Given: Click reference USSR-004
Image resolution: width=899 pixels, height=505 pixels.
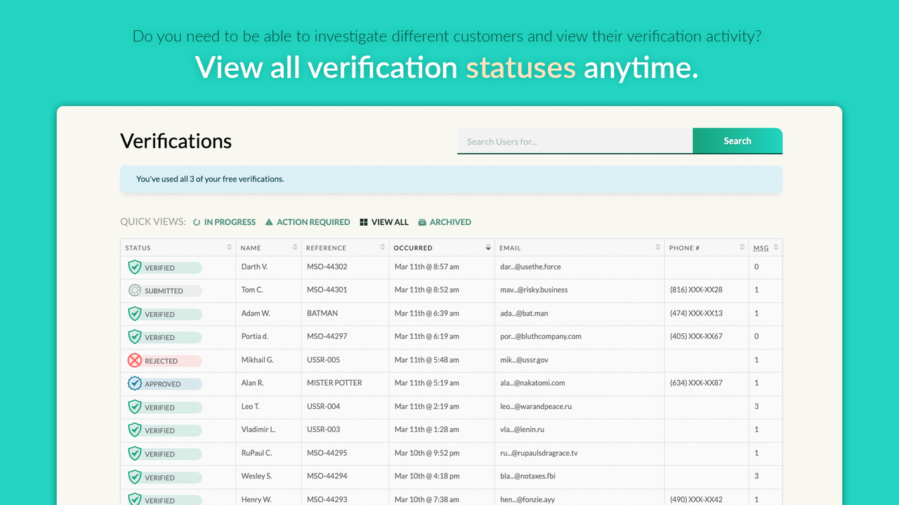Looking at the screenshot, I should coord(324,406).
